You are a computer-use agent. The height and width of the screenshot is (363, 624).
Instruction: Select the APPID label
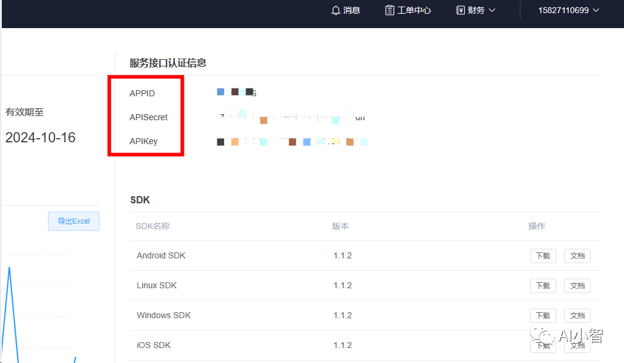coord(142,93)
